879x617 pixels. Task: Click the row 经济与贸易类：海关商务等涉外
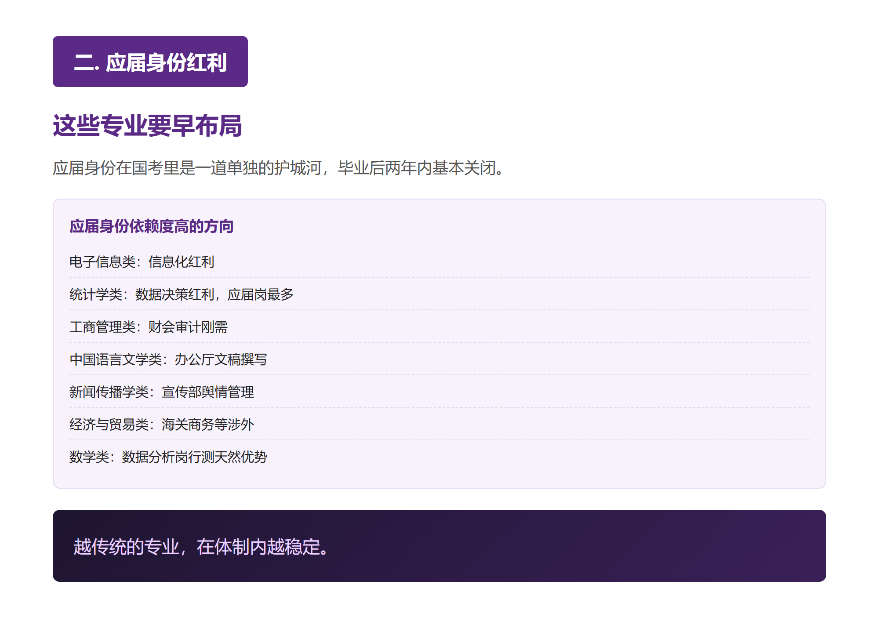point(439,425)
